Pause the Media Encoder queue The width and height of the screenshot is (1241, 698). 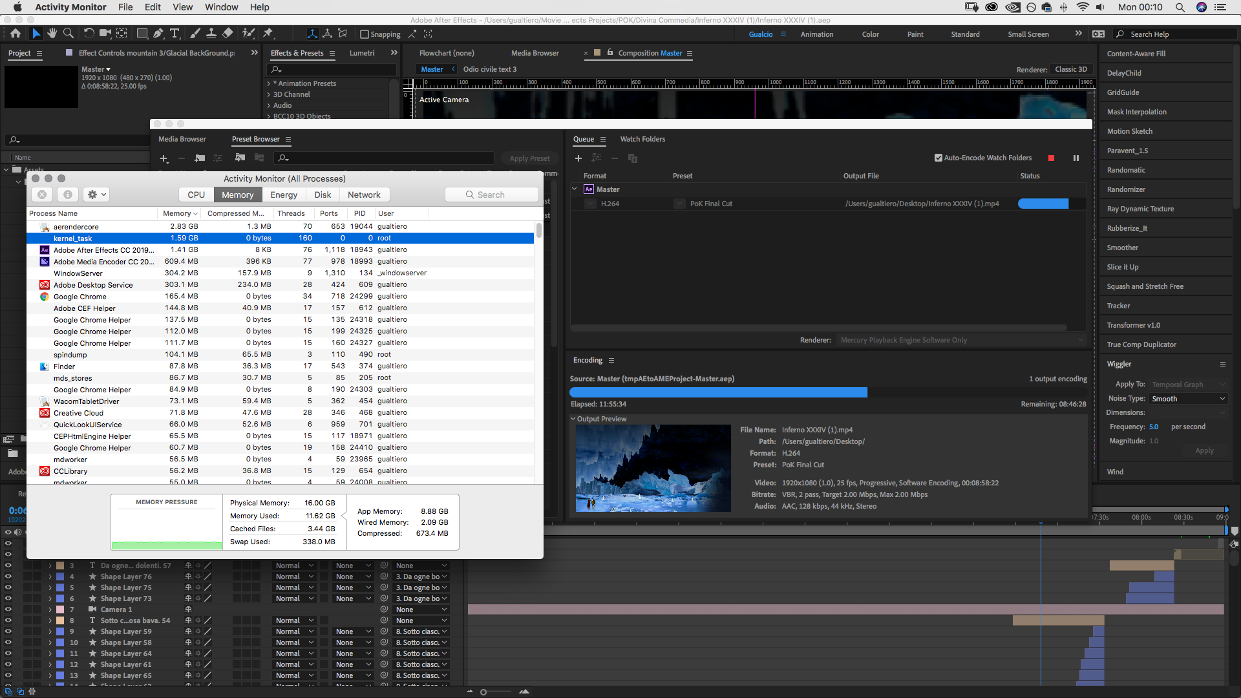[x=1076, y=158]
